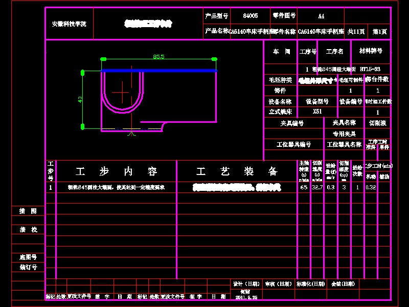Click the 铸件 blank type value
The width and height of the screenshot is (409, 307).
[x=280, y=91]
